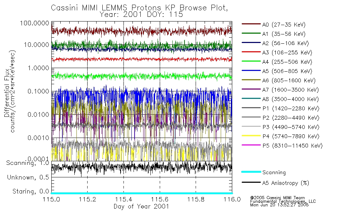Click the 115.0 x-axis tick label

51,199
